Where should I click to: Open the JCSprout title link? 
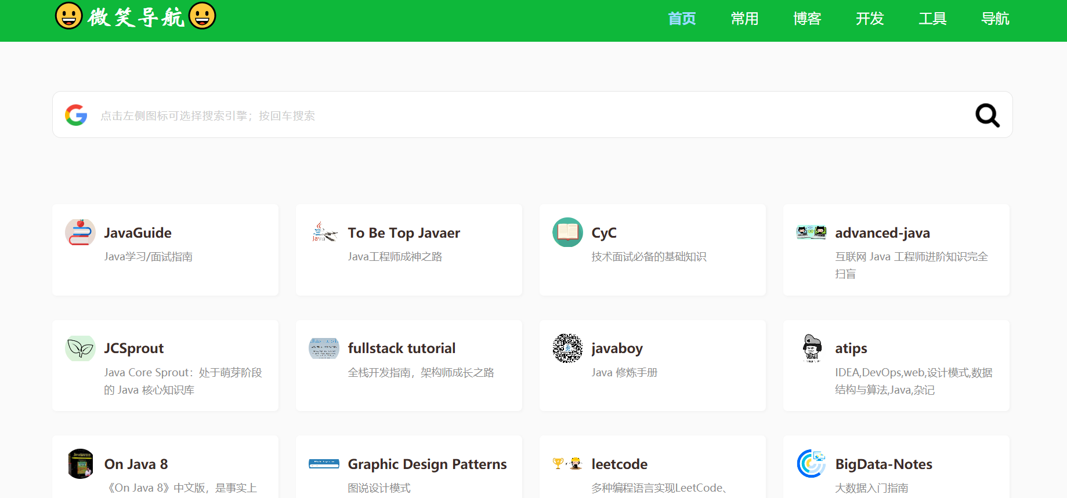point(134,348)
